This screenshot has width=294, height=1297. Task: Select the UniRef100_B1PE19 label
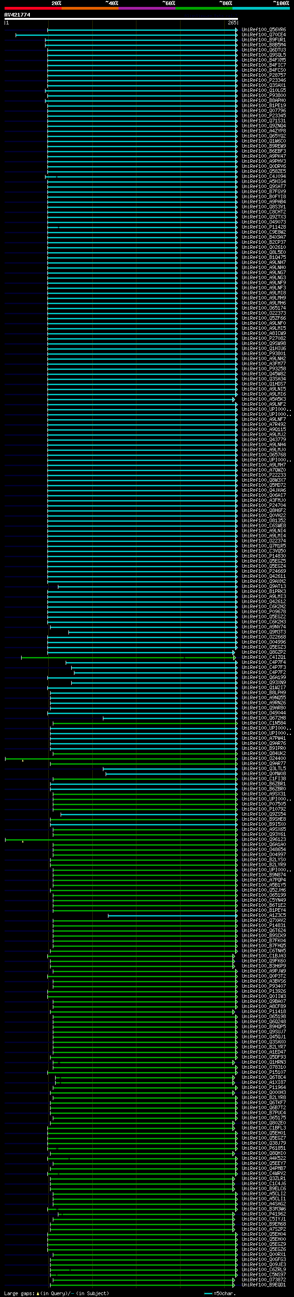pyautogui.click(x=263, y=106)
